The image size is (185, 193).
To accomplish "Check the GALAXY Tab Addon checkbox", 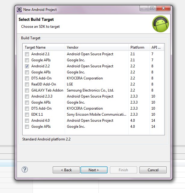I will 27,90.
